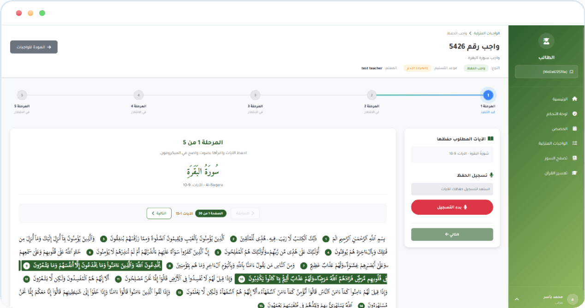Select the microphone icon next to تسجيل الحفظ
585x308 pixels.
[x=491, y=175]
